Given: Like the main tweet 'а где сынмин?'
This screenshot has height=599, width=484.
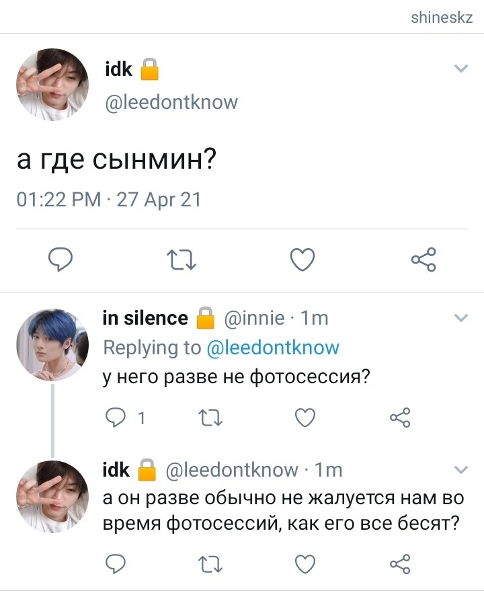Looking at the screenshot, I should pyautogui.click(x=302, y=259).
